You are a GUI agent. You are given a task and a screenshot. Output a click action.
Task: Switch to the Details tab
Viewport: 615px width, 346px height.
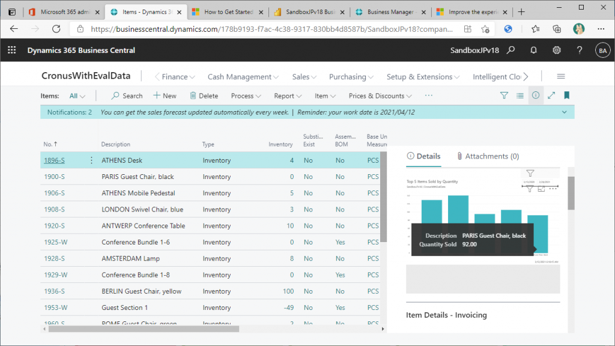tap(423, 156)
